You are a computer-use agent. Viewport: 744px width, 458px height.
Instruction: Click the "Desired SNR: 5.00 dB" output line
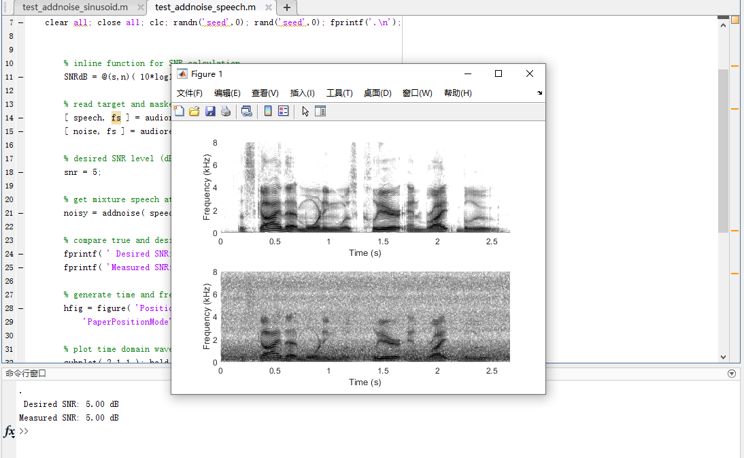tap(71, 404)
